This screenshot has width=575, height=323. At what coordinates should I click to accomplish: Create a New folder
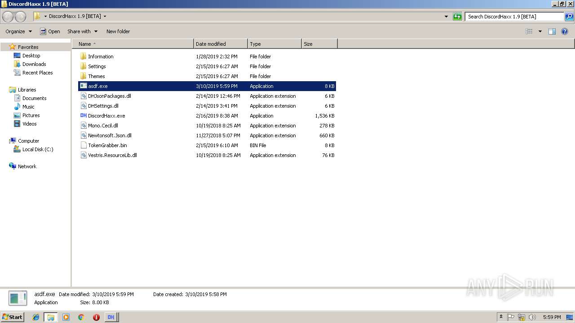click(118, 31)
